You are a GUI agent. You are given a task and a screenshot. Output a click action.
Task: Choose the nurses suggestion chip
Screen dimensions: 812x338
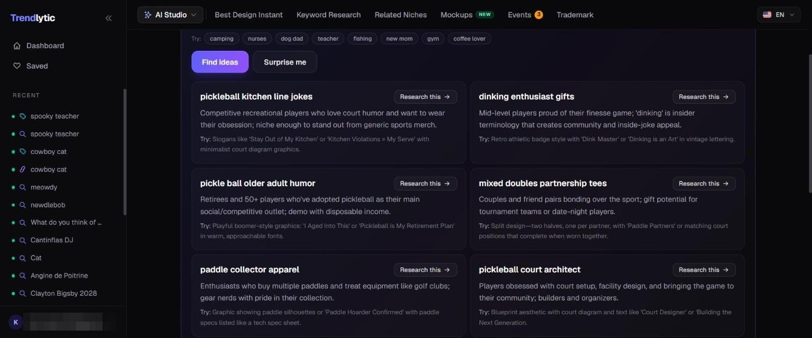257,39
